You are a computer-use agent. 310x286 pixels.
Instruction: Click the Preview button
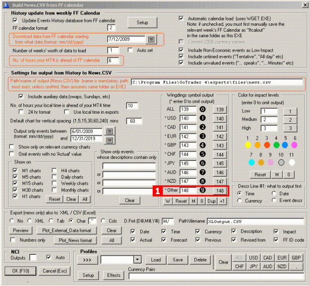(x=21, y=230)
